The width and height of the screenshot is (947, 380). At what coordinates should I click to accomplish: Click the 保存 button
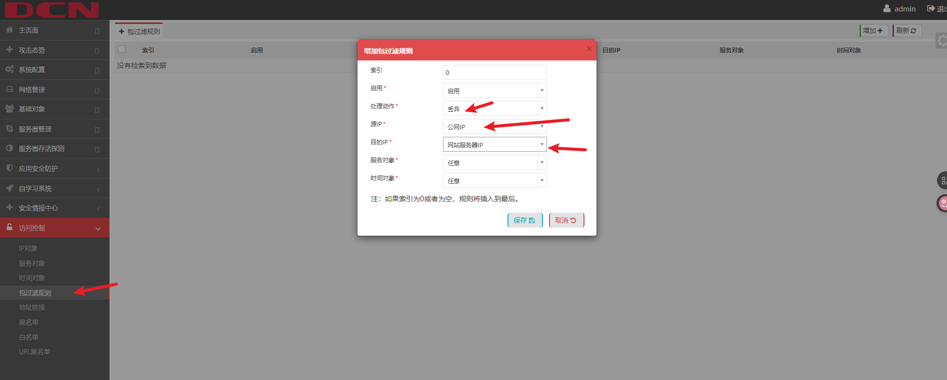coord(525,220)
